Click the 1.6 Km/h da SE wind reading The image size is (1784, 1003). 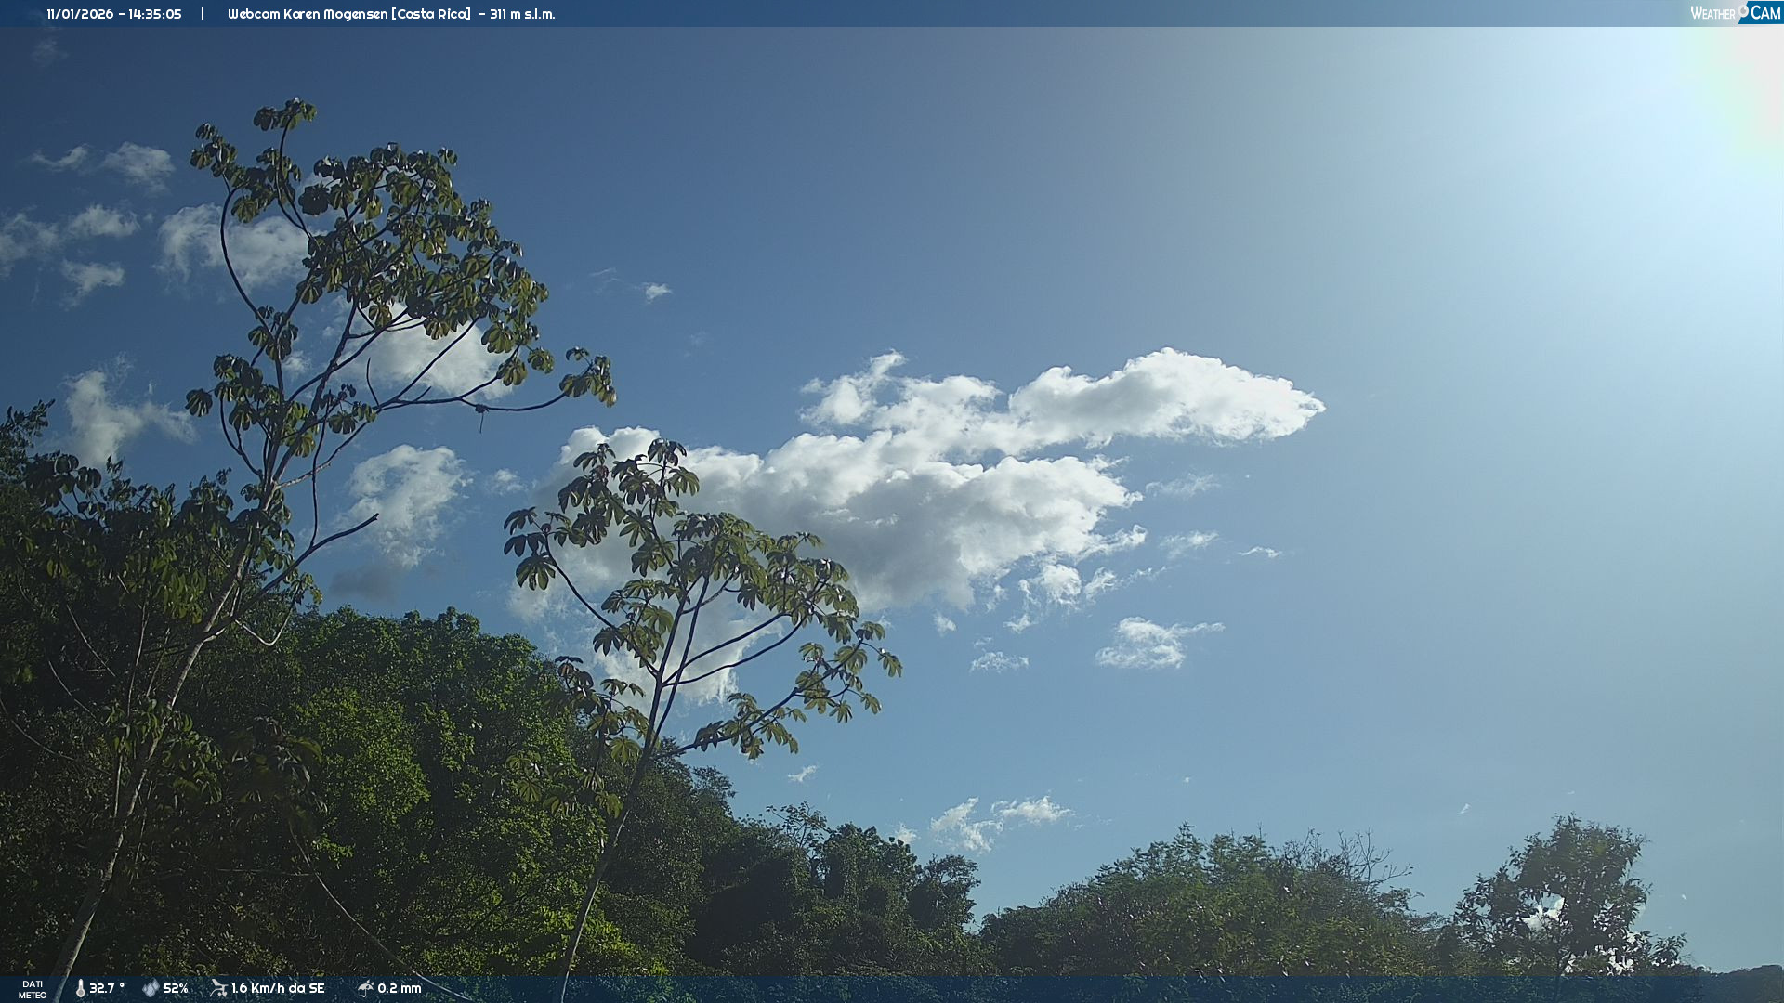278,988
